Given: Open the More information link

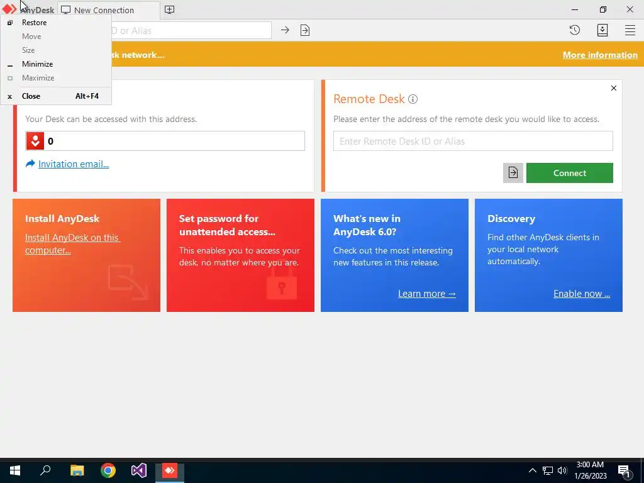Looking at the screenshot, I should tap(600, 55).
